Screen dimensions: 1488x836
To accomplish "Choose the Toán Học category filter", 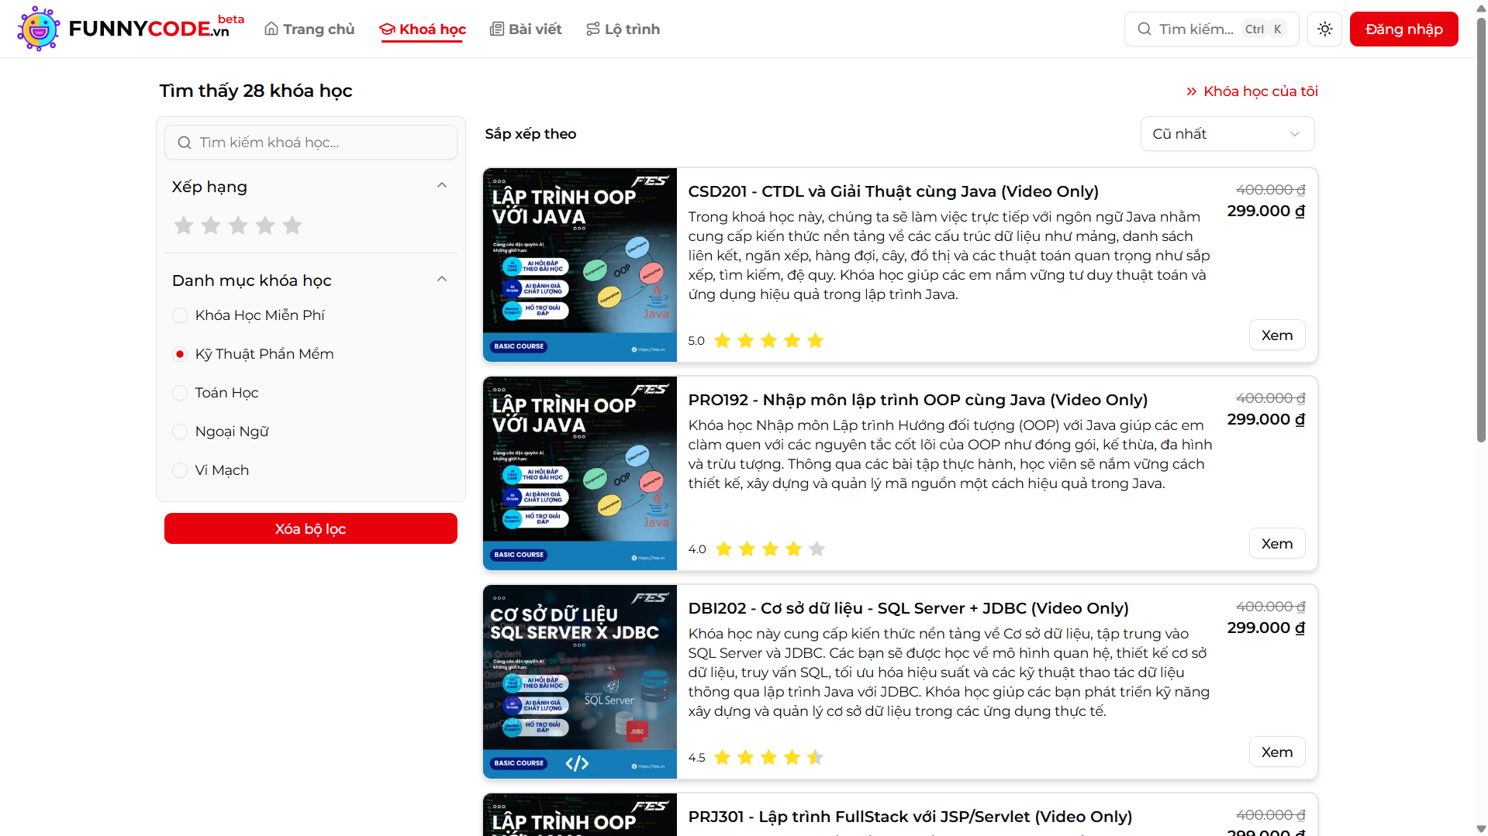I will coord(180,393).
